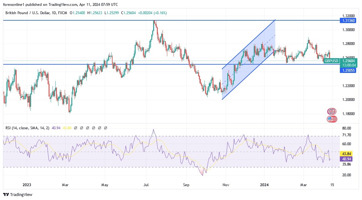This screenshot has height=200, width=362.
Task: Select the TradingView logo at bottom left
Action: click(x=17, y=194)
